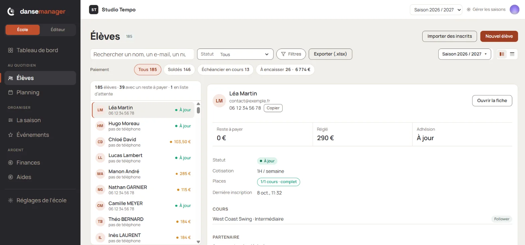Switch to list view layout

pos(512,54)
